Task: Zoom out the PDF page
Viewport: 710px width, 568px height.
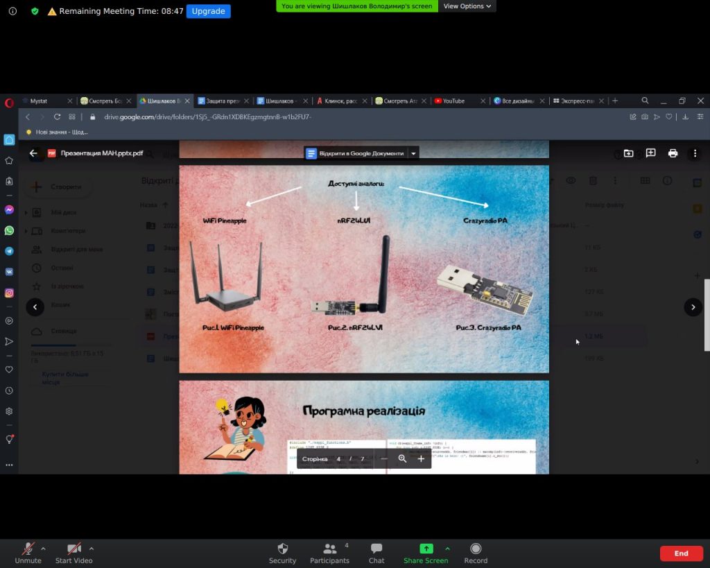Action: [384, 459]
